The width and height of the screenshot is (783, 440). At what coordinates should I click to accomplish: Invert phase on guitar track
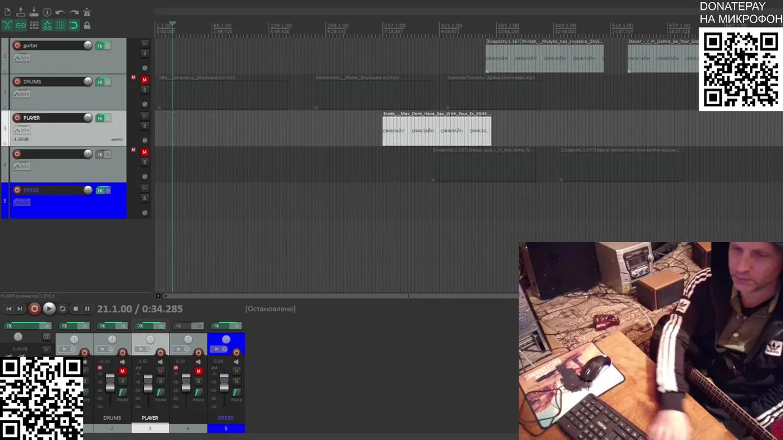[x=145, y=68]
